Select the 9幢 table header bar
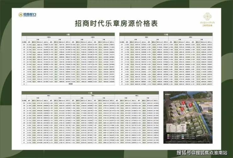233x158 pixels. click(x=68, y=34)
